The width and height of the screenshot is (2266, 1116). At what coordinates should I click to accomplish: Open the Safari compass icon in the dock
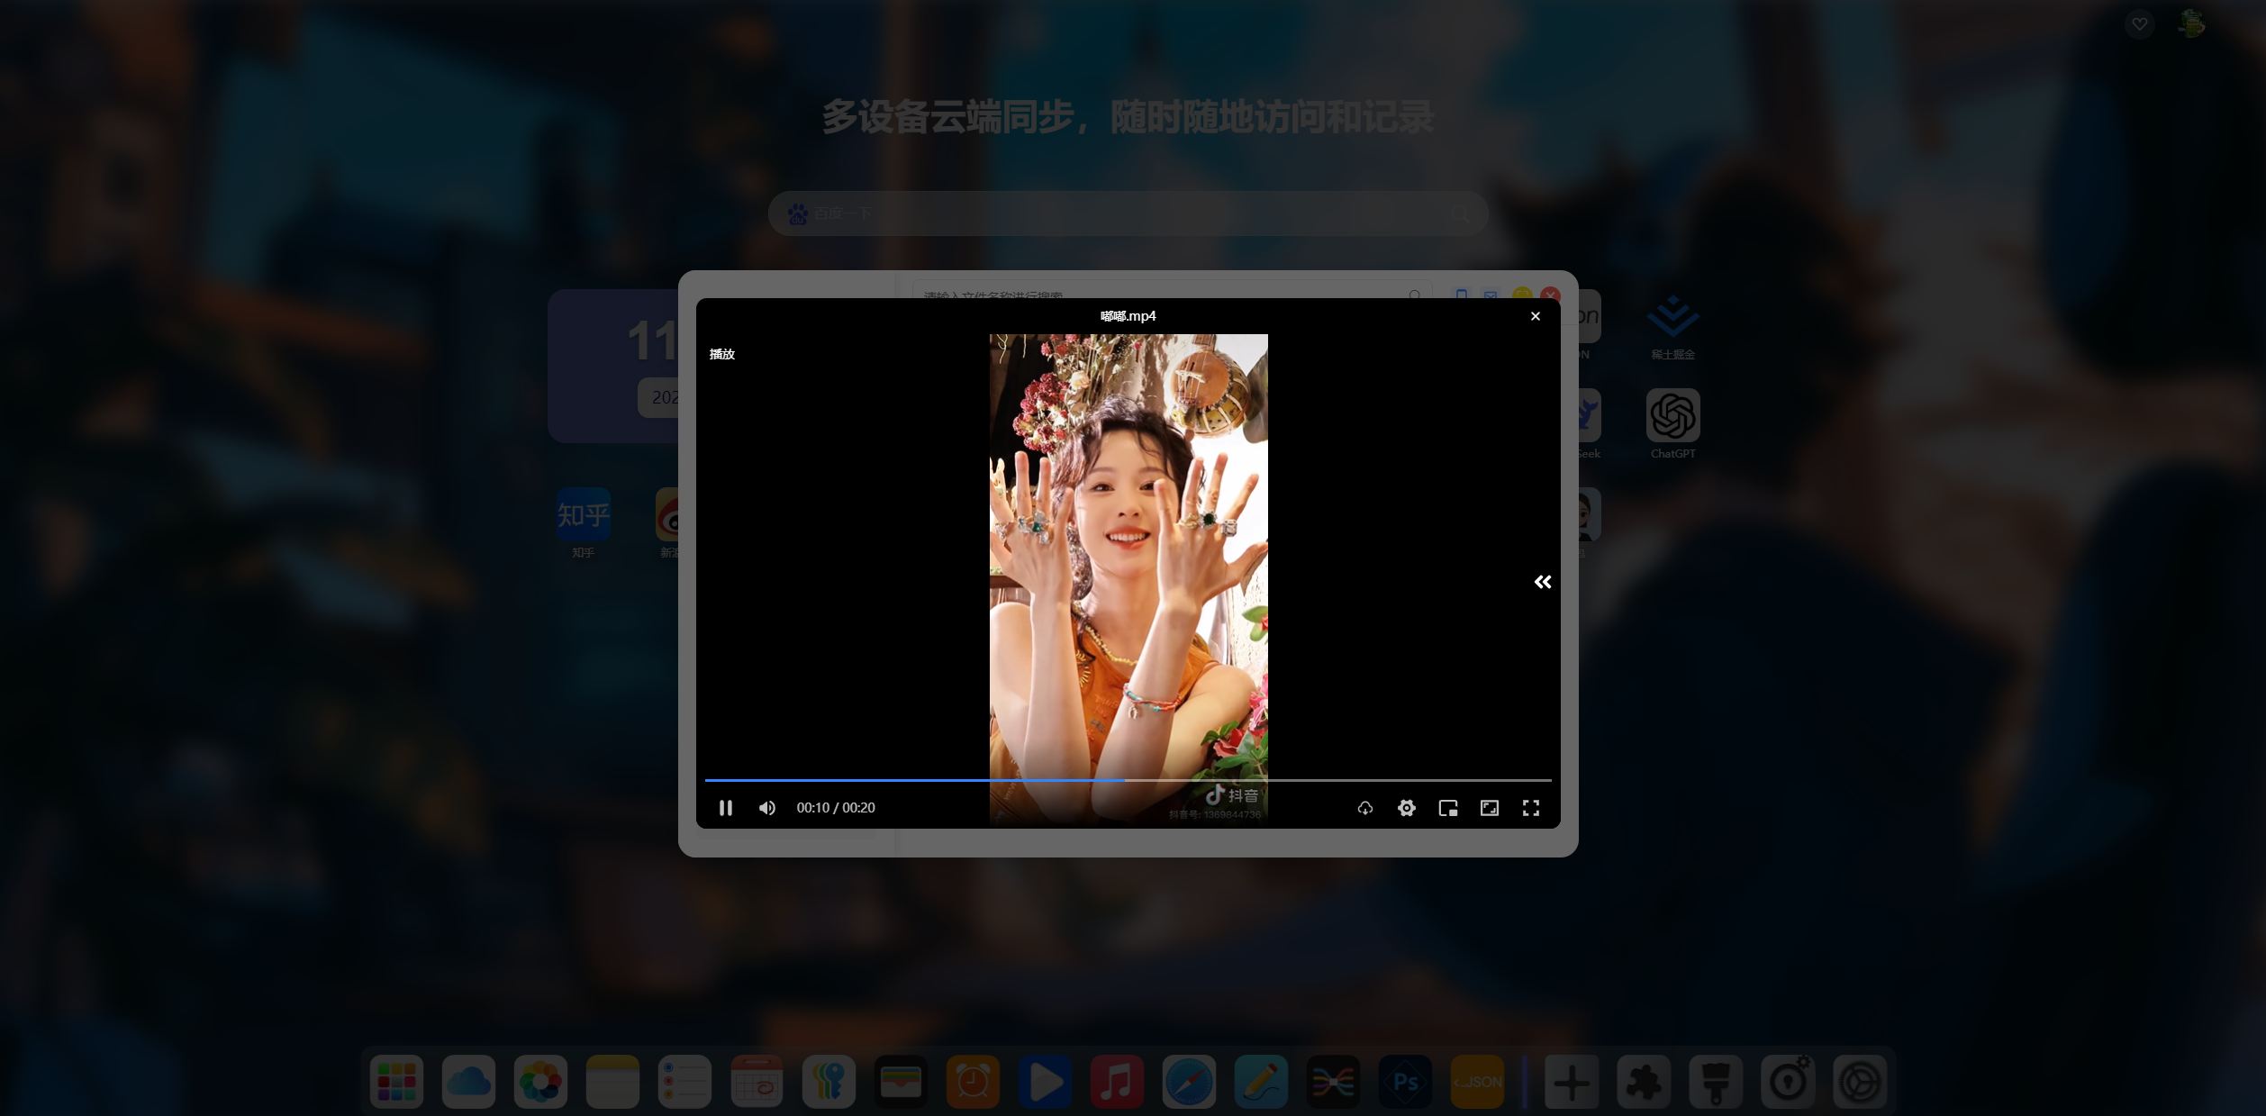pyautogui.click(x=1188, y=1082)
